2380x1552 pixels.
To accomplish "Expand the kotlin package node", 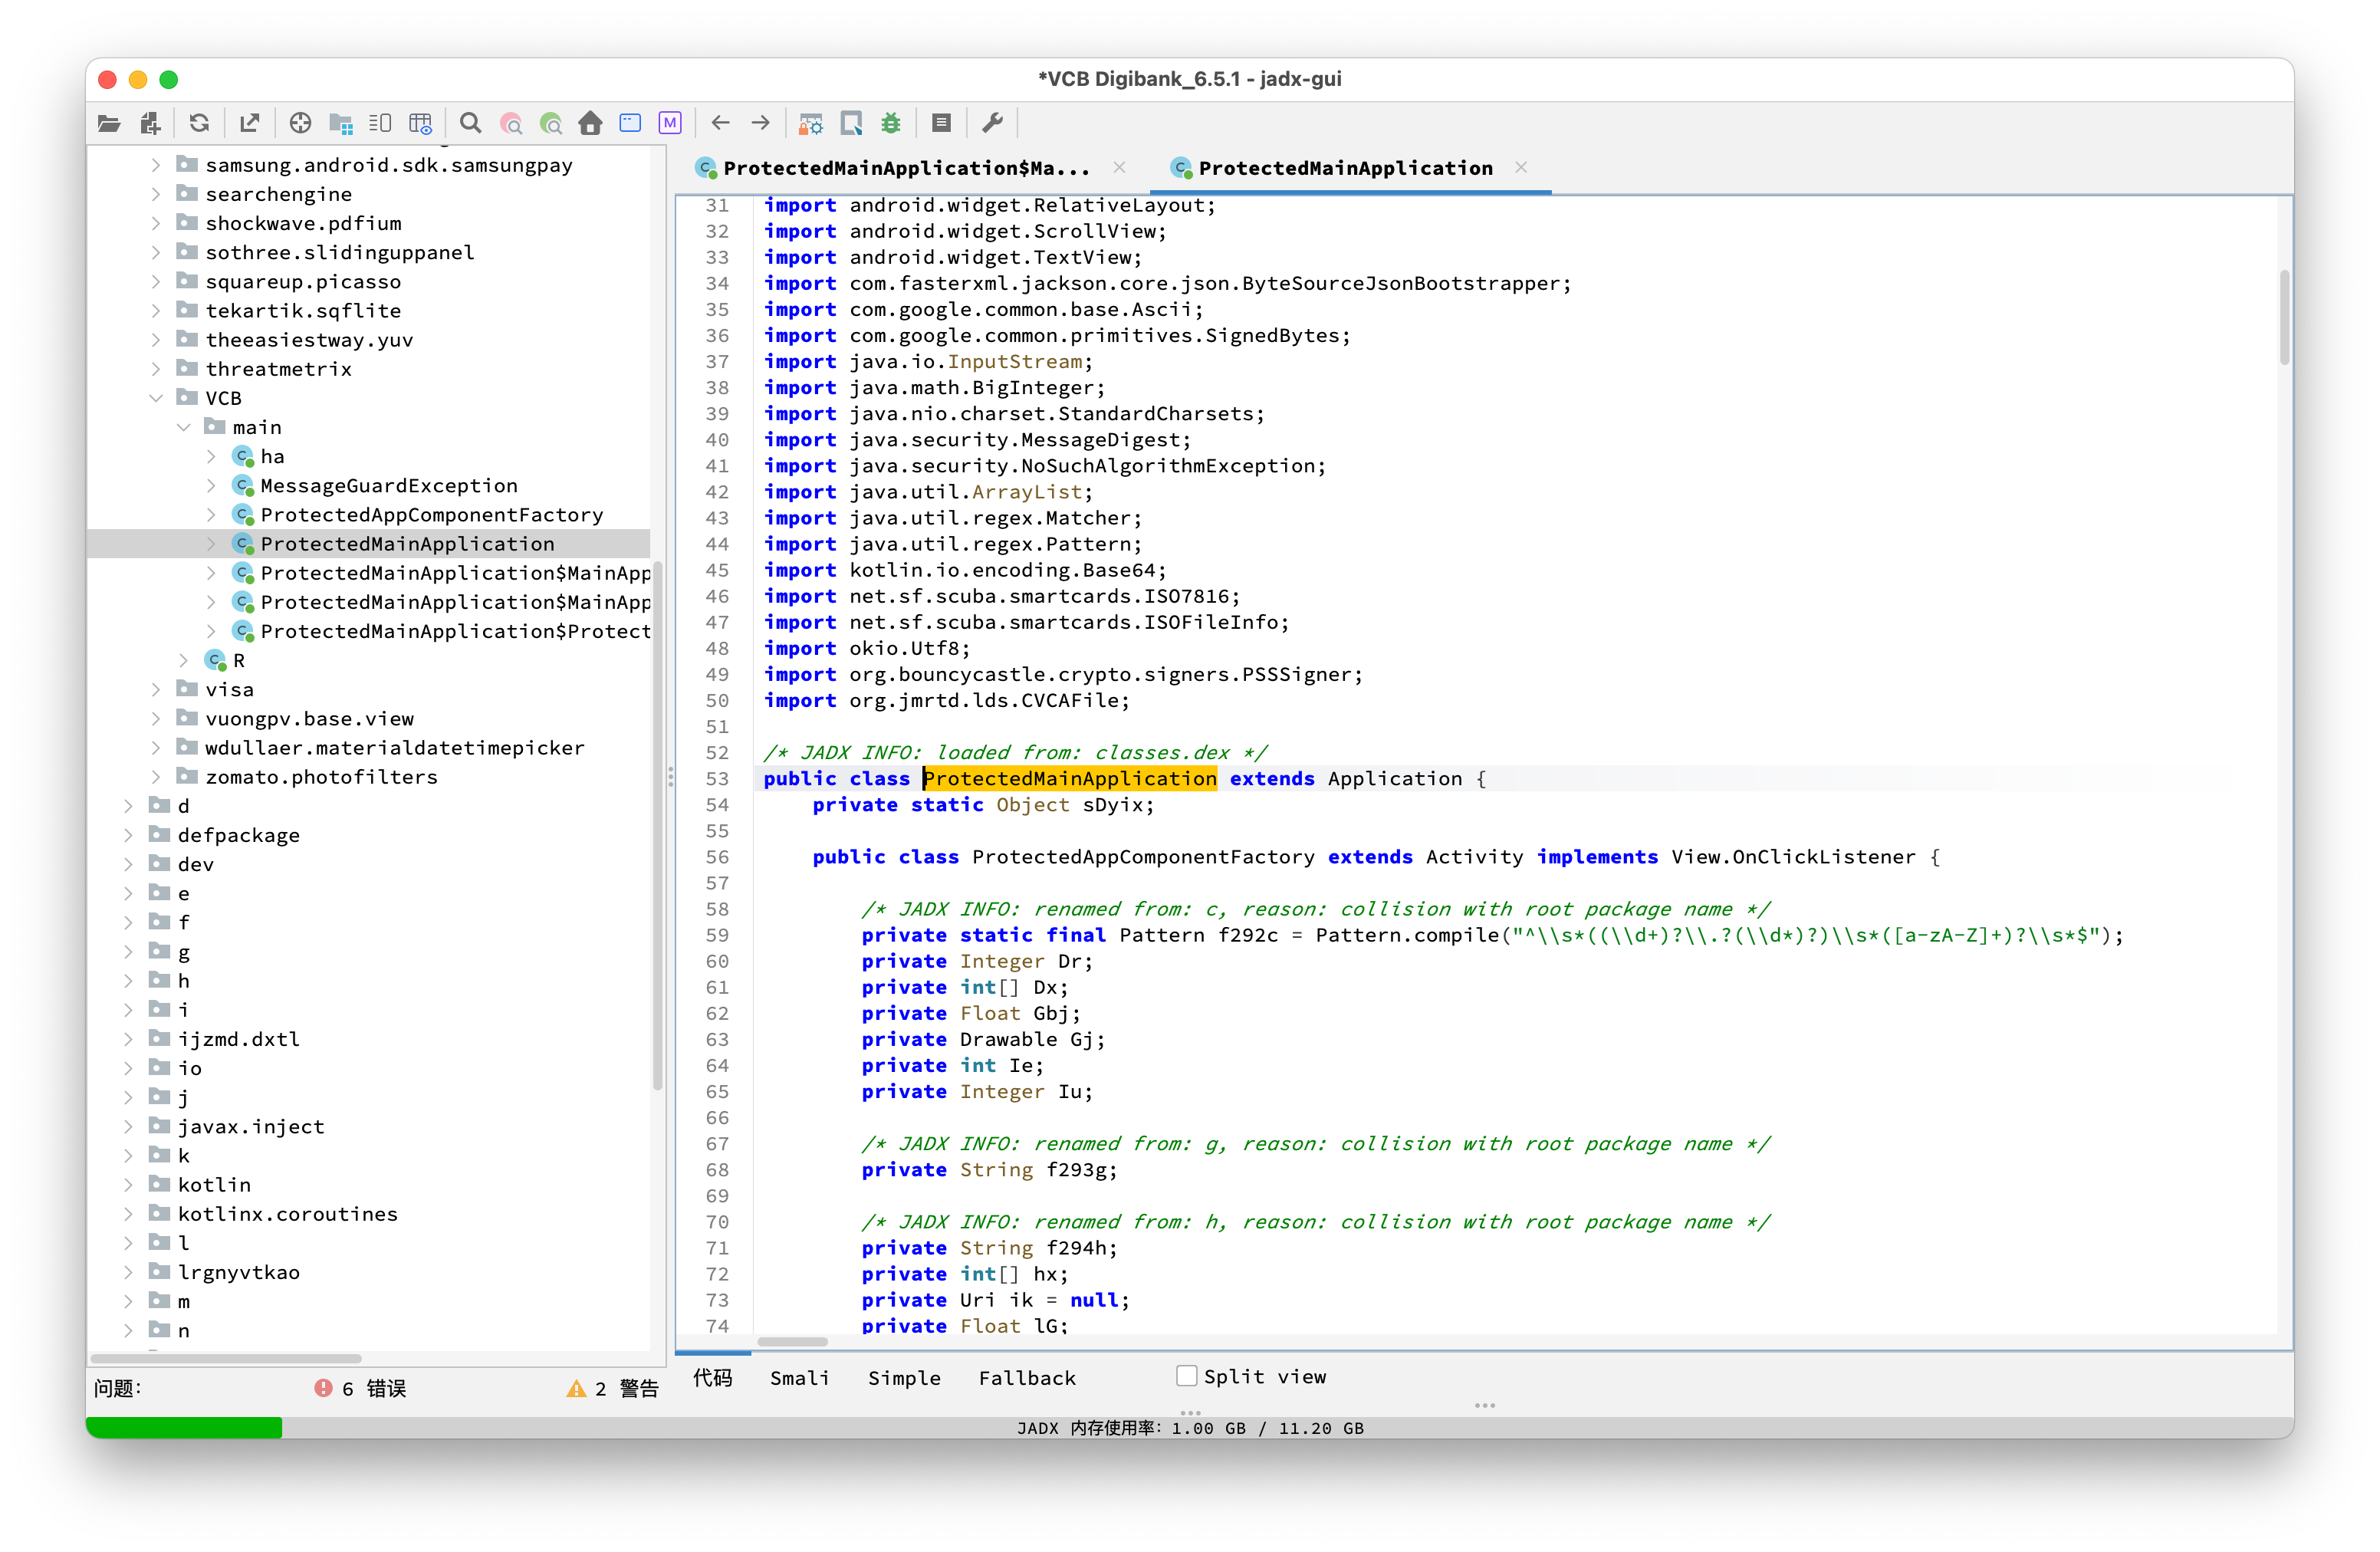I will tap(128, 1184).
